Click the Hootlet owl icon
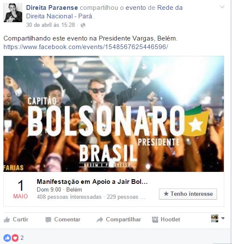Image resolution: width=232 pixels, height=244 pixels. pyautogui.click(x=155, y=220)
